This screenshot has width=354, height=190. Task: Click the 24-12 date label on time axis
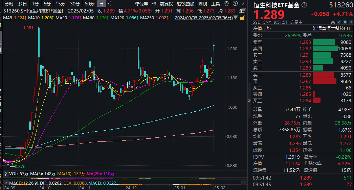coord(131,188)
